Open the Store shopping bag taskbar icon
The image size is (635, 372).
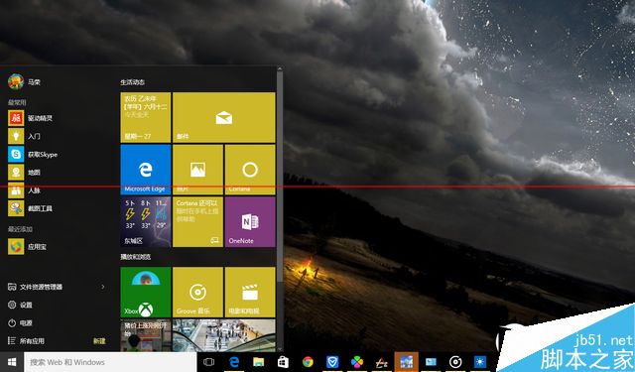(x=283, y=362)
